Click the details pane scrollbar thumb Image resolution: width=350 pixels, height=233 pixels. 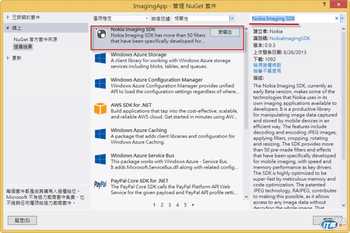coord(343,96)
